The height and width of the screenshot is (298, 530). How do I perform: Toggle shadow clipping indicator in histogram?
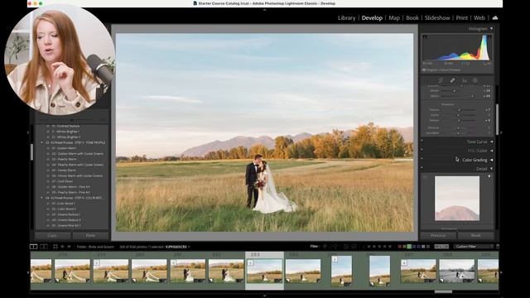(x=425, y=36)
